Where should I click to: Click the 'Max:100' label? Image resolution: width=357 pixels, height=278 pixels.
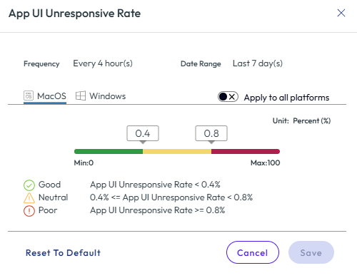click(x=266, y=163)
